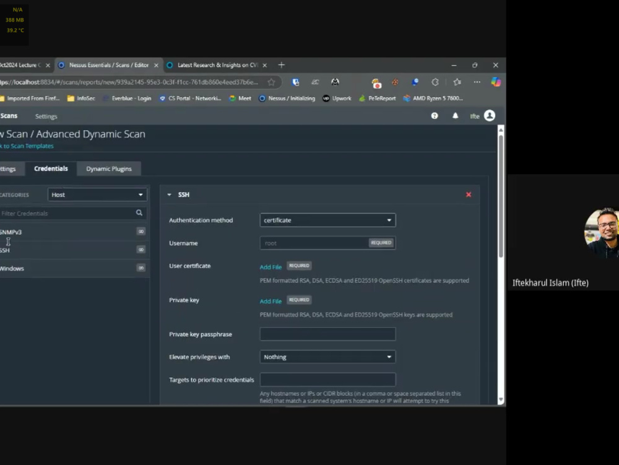Open the CS Portal - Networki bookmark
Screen dimensions: 619x465
tap(190, 98)
